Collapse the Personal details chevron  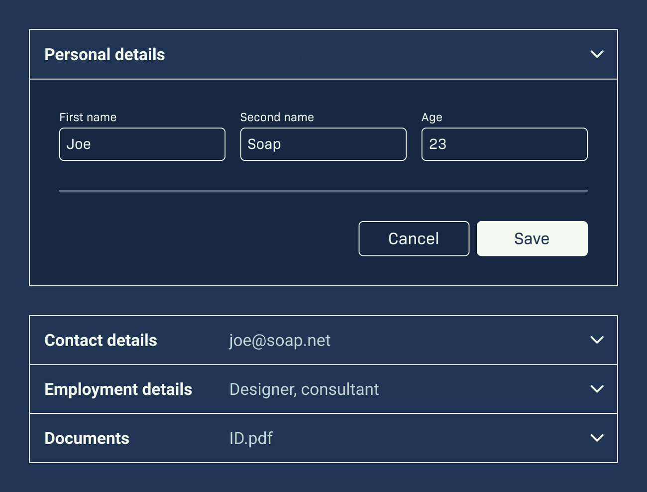(x=597, y=54)
